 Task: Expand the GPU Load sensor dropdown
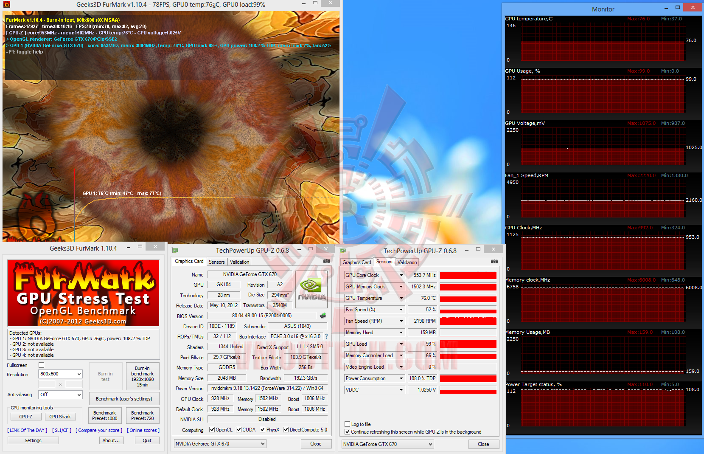[401, 344]
